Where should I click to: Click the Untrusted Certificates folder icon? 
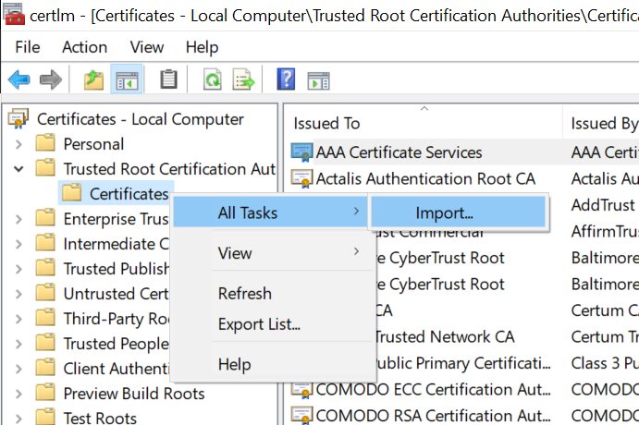[45, 293]
